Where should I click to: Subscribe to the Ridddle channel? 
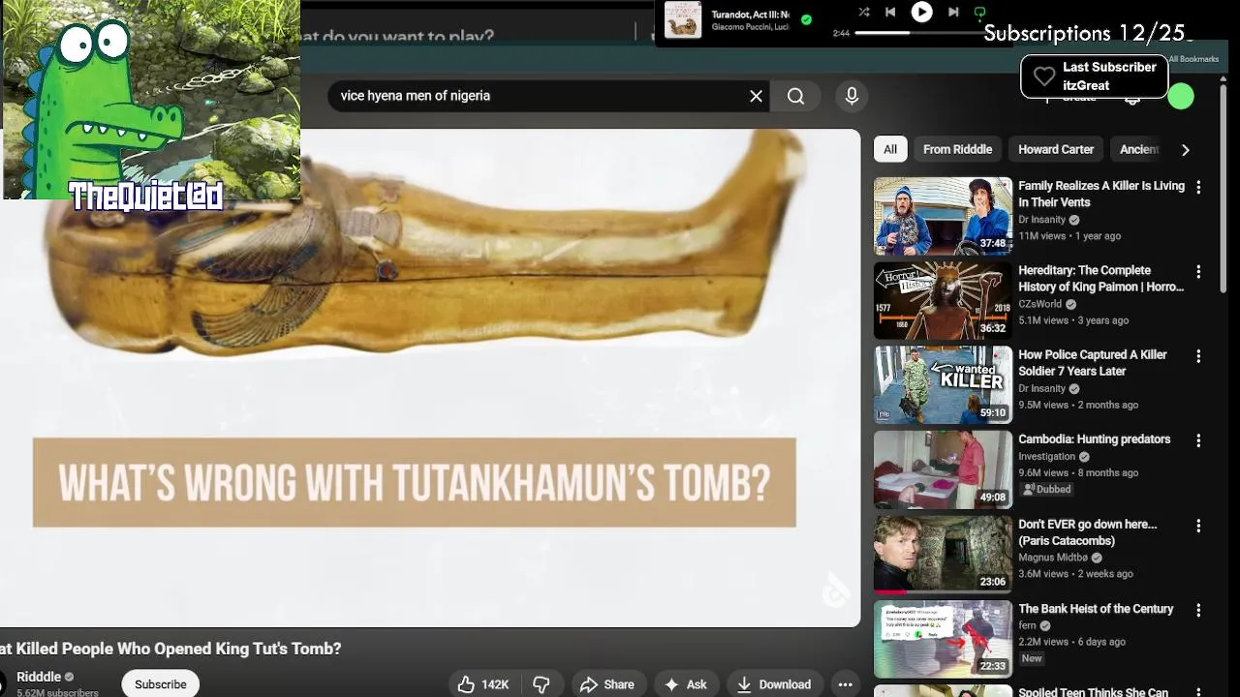pyautogui.click(x=161, y=684)
